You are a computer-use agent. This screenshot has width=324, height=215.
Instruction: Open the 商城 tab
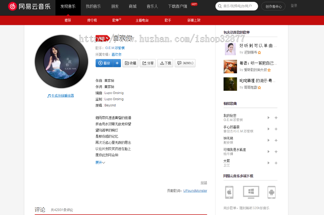click(x=132, y=6)
